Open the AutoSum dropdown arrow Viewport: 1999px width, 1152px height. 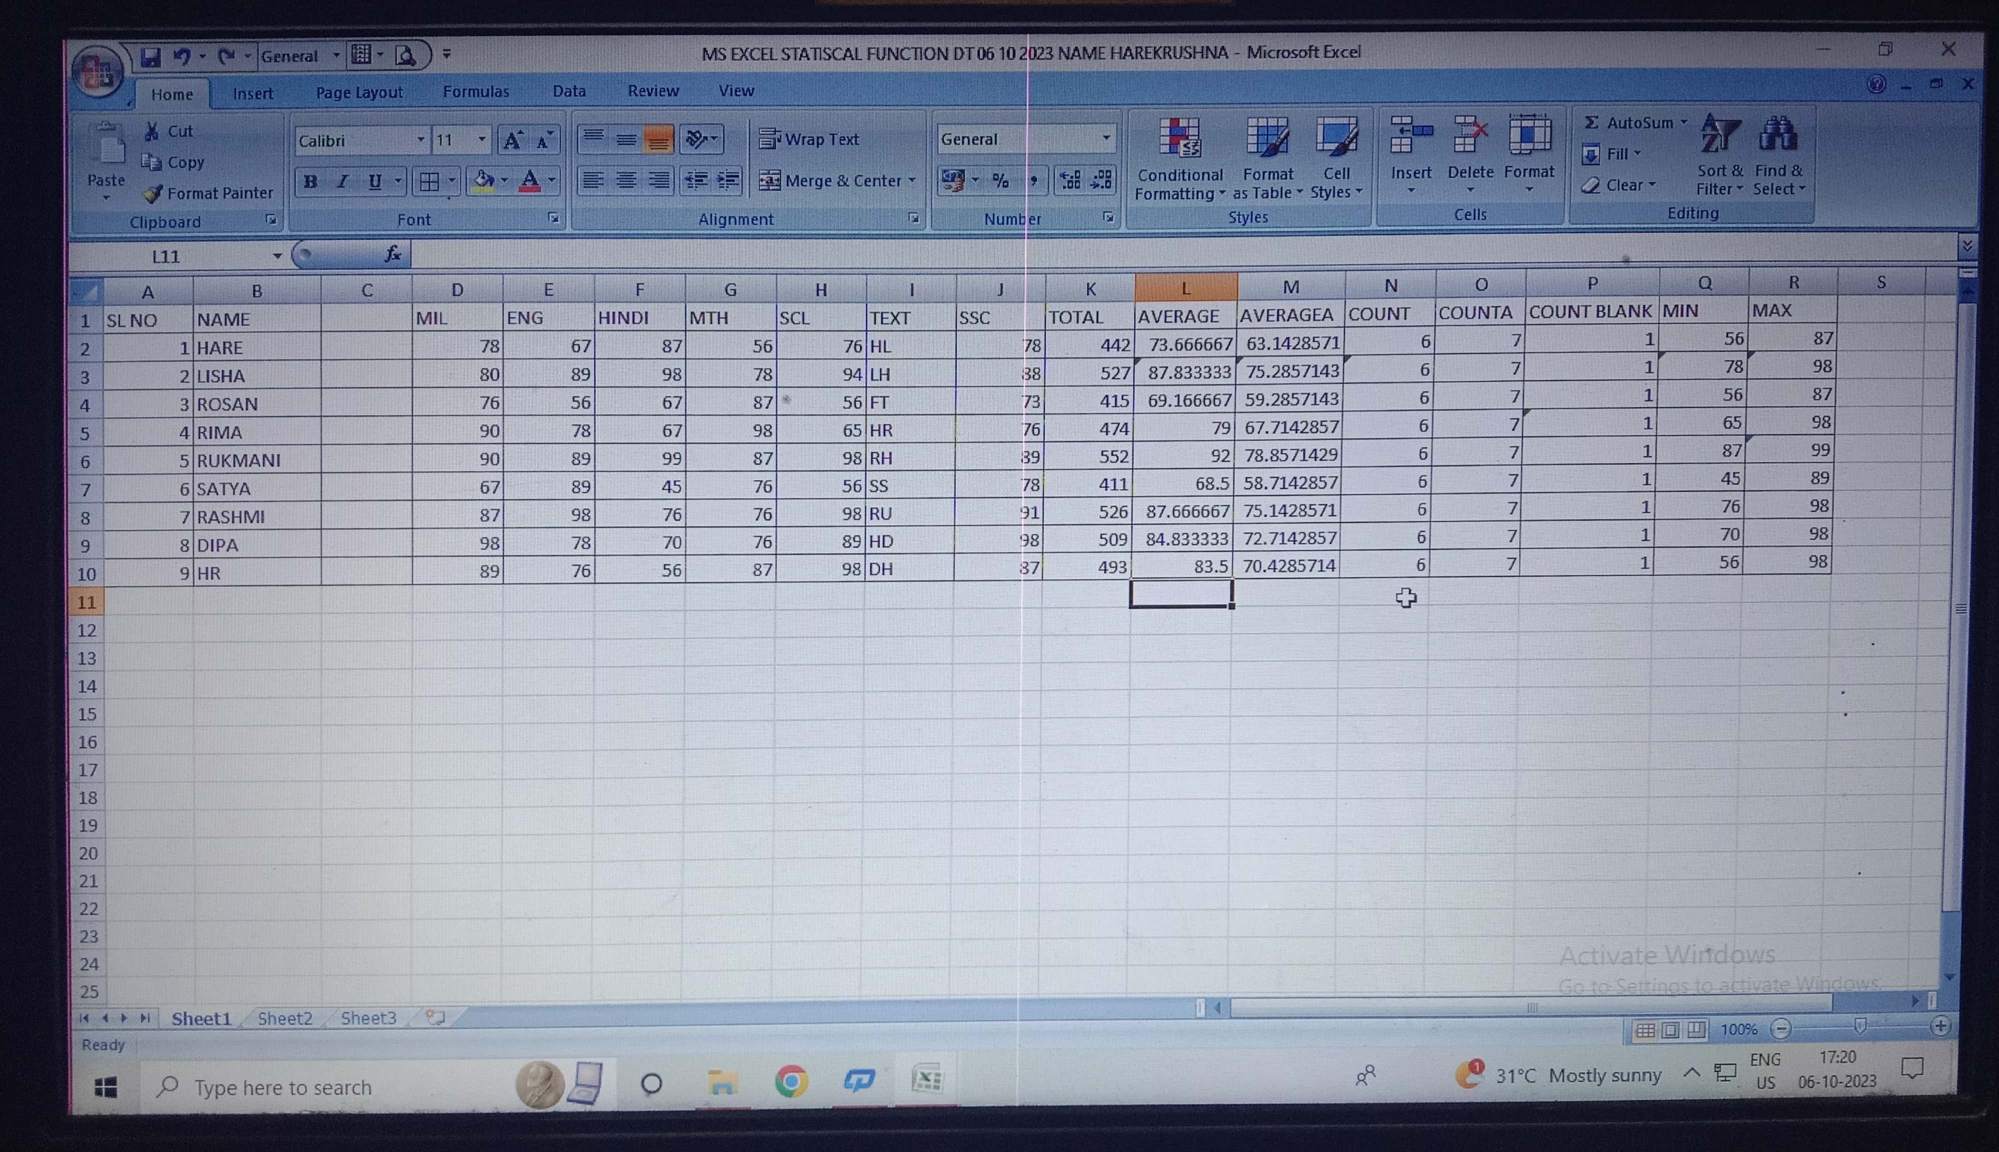(x=1684, y=122)
